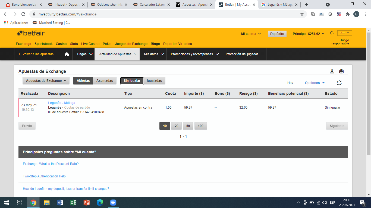Select the Igualadas filter

click(x=154, y=81)
